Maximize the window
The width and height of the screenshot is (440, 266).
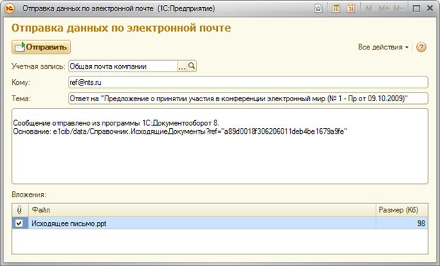tap(417, 8)
